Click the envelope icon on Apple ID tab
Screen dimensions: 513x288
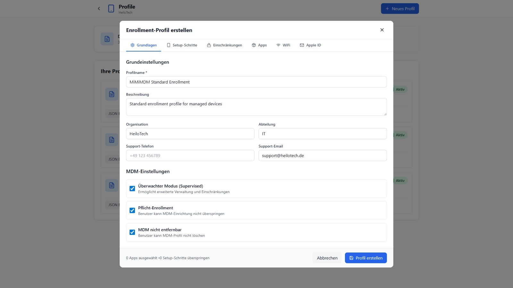tap(302, 45)
